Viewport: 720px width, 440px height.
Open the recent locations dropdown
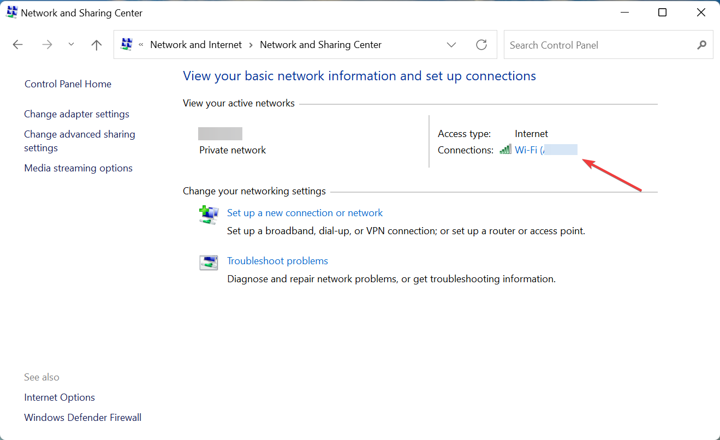[71, 45]
